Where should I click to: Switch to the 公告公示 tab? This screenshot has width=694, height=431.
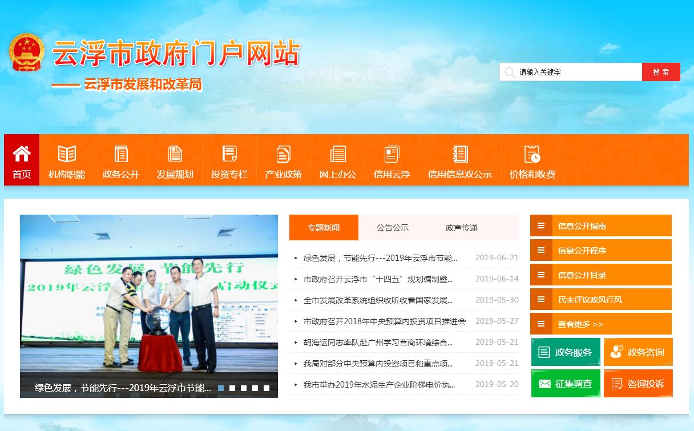(393, 228)
